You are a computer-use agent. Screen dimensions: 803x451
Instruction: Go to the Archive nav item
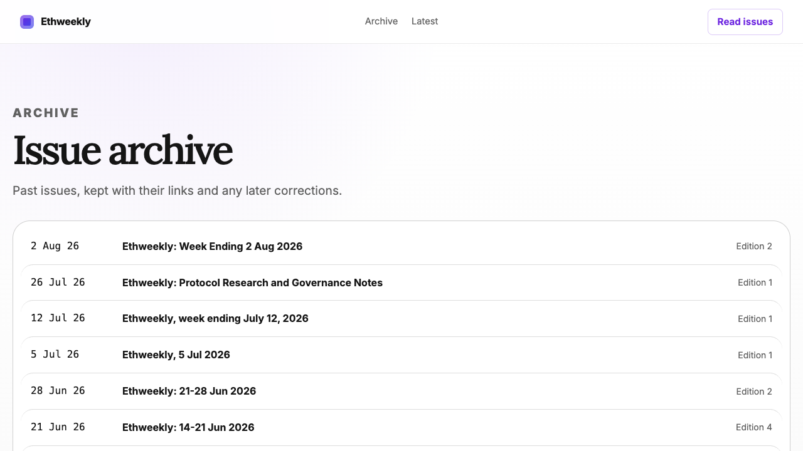point(381,21)
